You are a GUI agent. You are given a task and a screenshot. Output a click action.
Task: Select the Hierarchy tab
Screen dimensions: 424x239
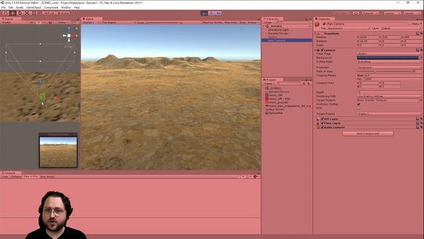click(x=272, y=19)
